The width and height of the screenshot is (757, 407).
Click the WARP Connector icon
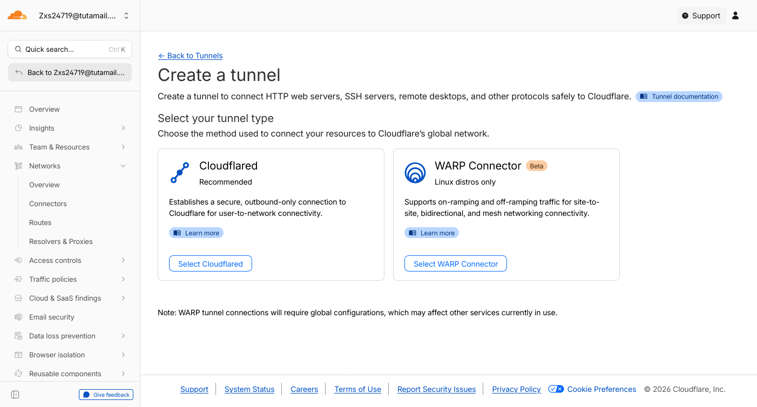pos(415,173)
